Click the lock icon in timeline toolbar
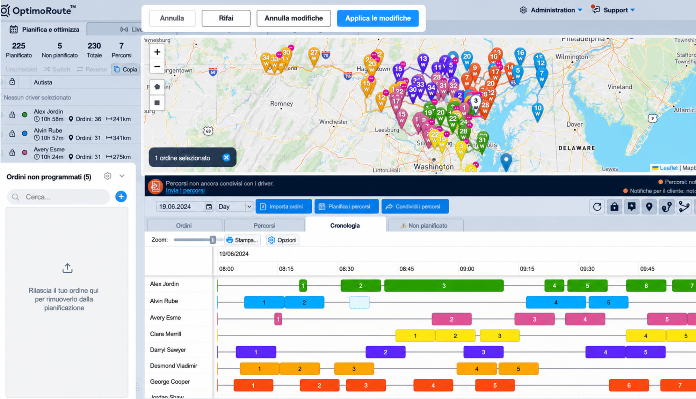This screenshot has height=399, width=696. (x=614, y=206)
